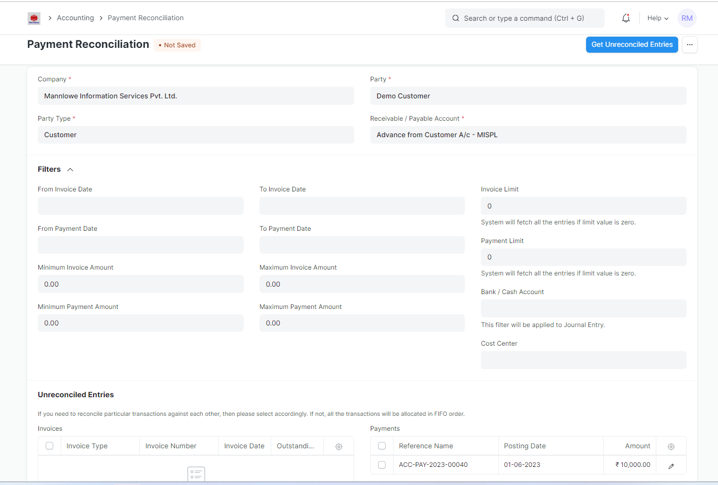The width and height of the screenshot is (718, 485).
Task: Click the Minimum Invoice Amount field
Action: (140, 284)
